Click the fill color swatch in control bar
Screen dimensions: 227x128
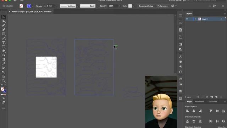[x=21, y=6]
